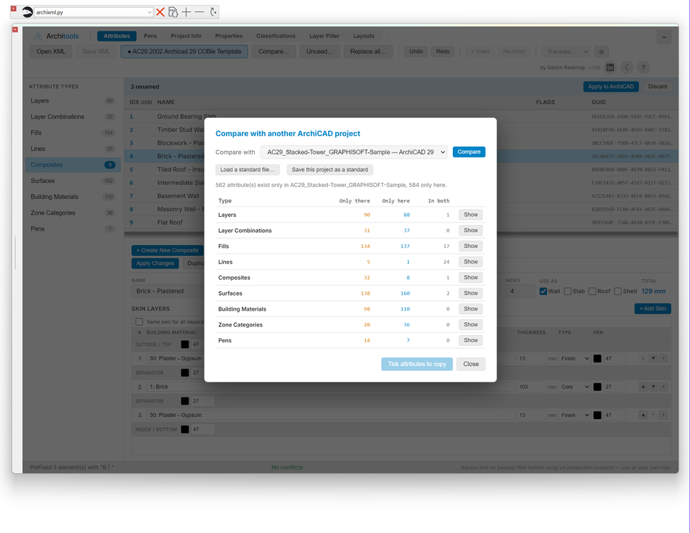Click pen color swatch in Brick skin row
Image resolution: width=690 pixels, height=533 pixels.
coord(597,387)
